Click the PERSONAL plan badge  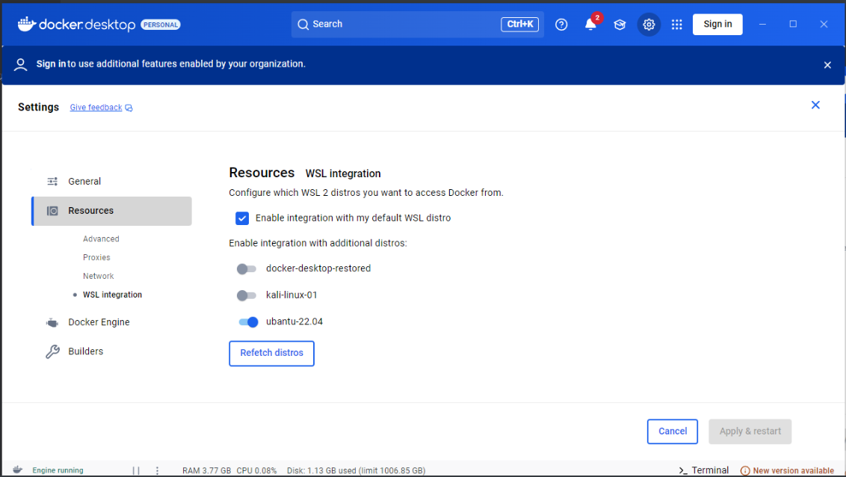(160, 25)
